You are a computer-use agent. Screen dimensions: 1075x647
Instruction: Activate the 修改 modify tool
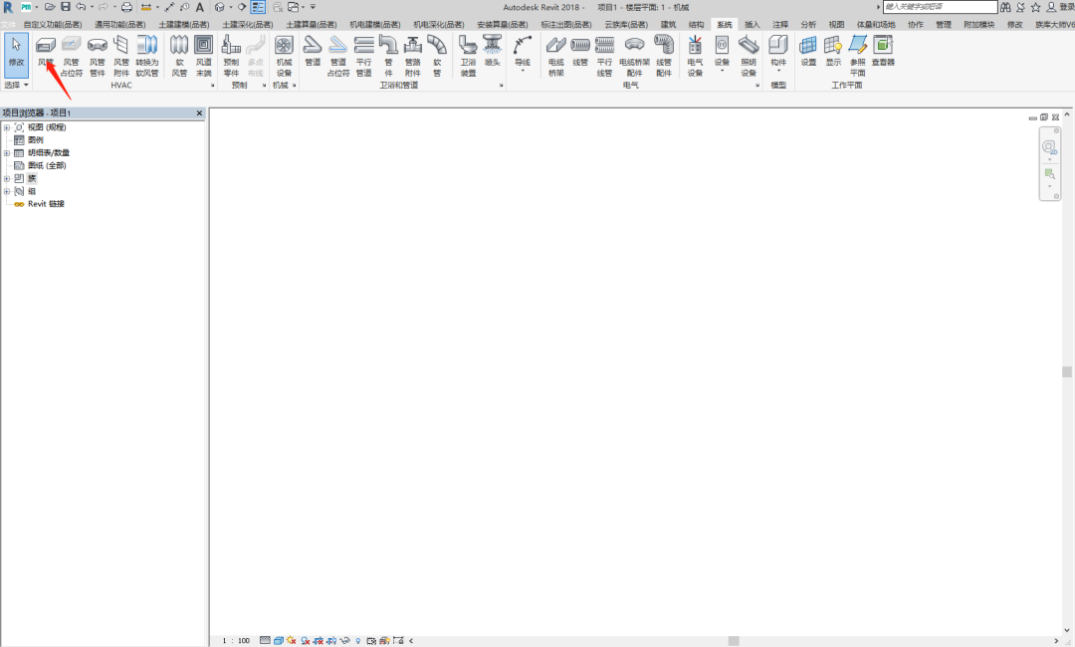coord(16,53)
